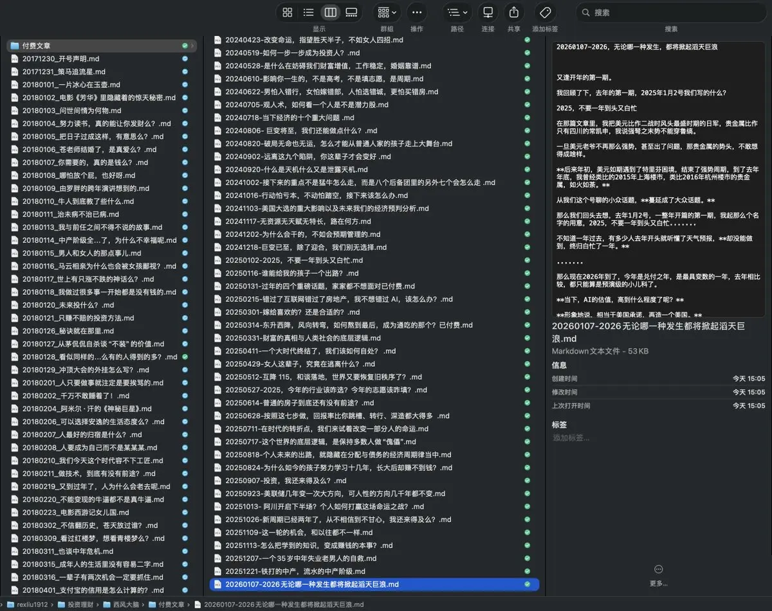772x611 pixels.
Task: Select file 20180115_男人和女人的那点事儿.md
Action: pyautogui.click(x=102, y=253)
